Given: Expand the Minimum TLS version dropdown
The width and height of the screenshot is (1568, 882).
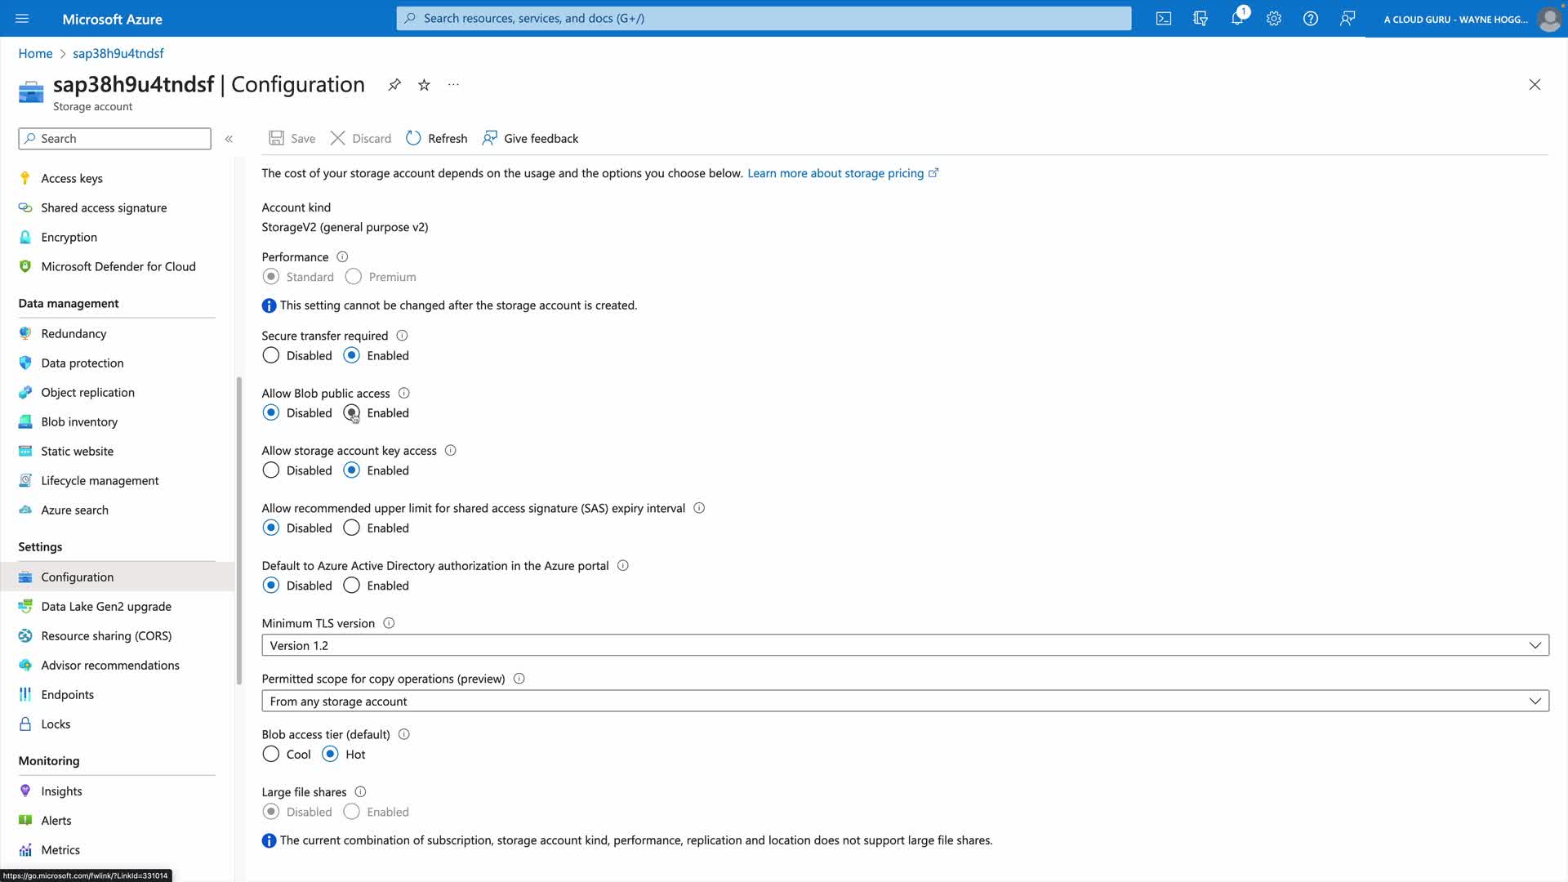Looking at the screenshot, I should (905, 645).
